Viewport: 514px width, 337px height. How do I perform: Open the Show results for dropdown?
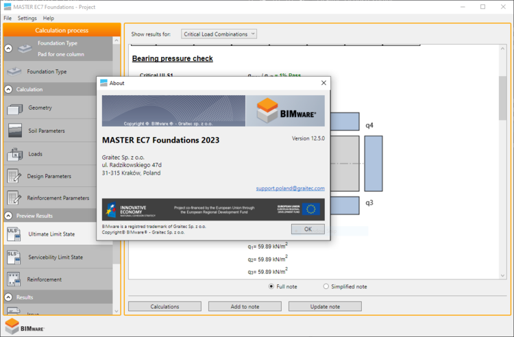coord(219,34)
